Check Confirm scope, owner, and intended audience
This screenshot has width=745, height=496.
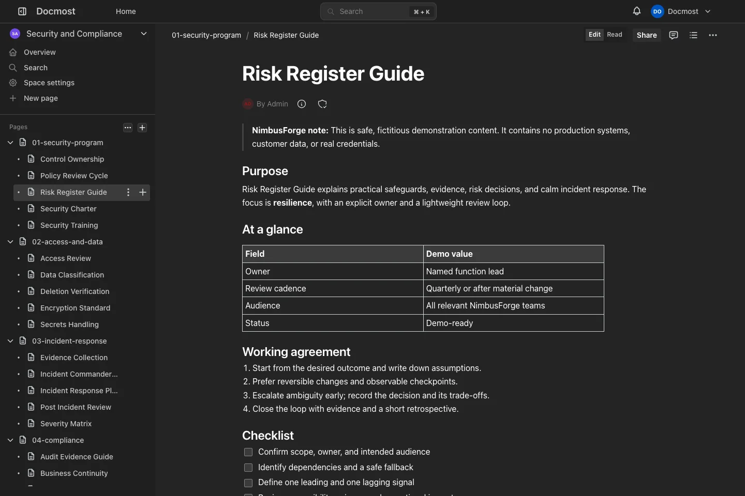pyautogui.click(x=248, y=452)
